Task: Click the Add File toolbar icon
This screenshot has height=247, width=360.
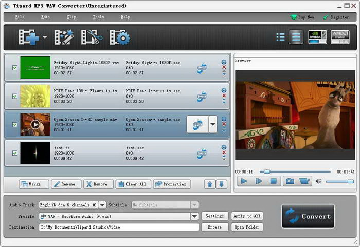Action: 29,37
